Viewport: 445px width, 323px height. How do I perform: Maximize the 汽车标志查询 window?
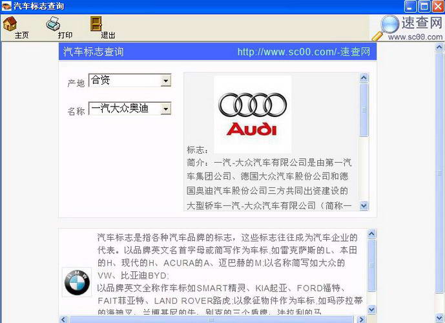click(424, 6)
